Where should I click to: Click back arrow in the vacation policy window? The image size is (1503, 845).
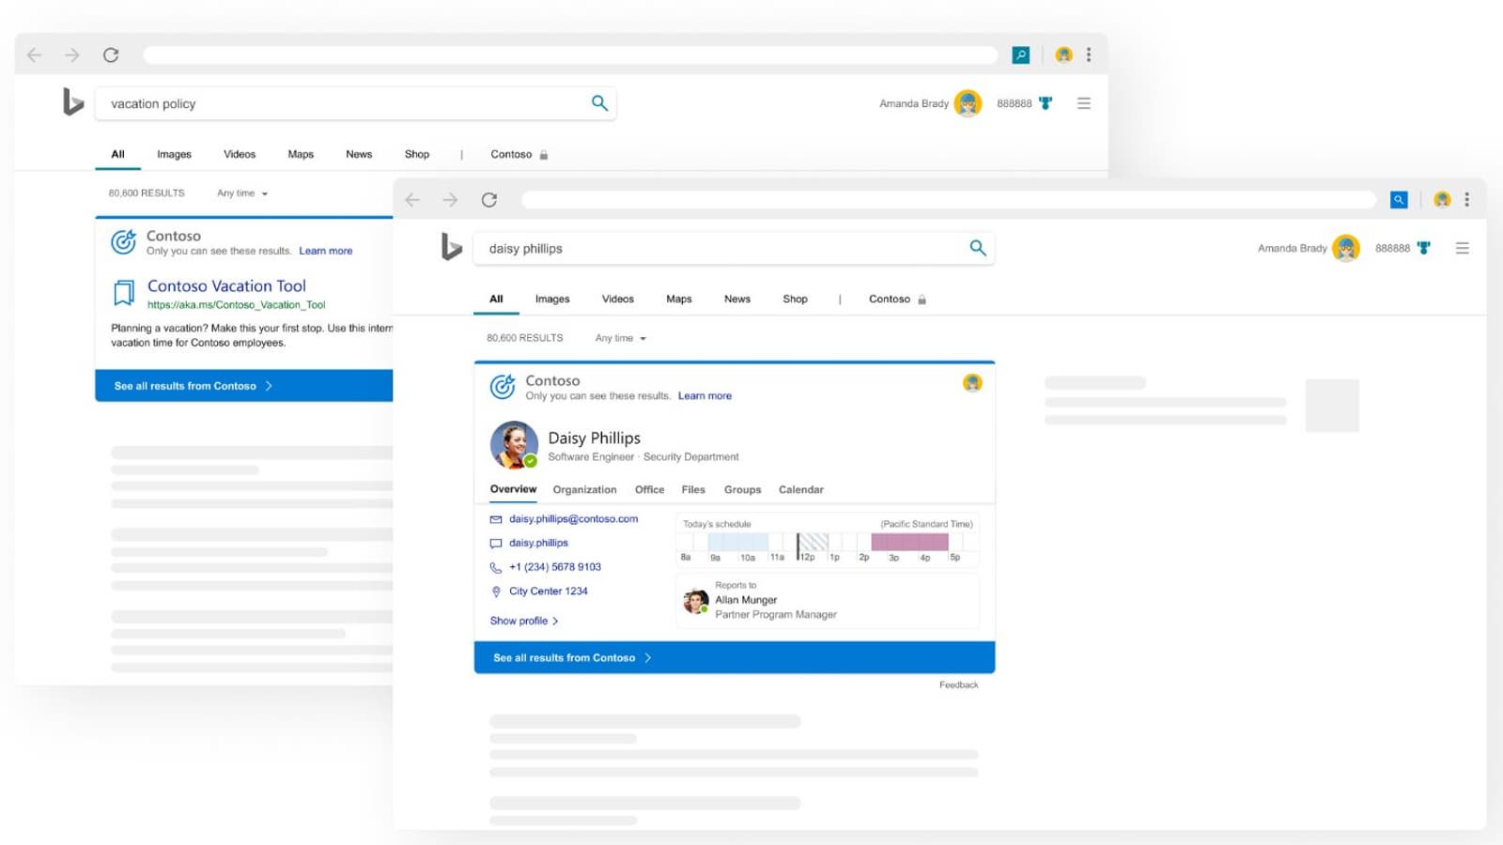pyautogui.click(x=35, y=55)
